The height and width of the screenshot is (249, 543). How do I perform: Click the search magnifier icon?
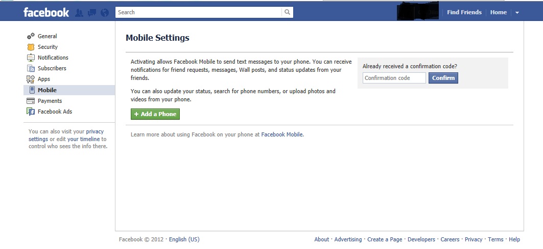click(287, 12)
